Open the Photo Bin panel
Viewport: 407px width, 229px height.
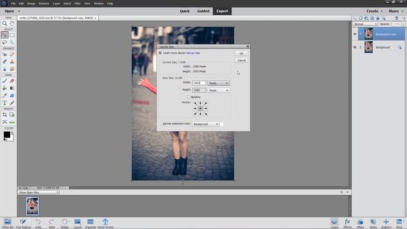pos(8,223)
